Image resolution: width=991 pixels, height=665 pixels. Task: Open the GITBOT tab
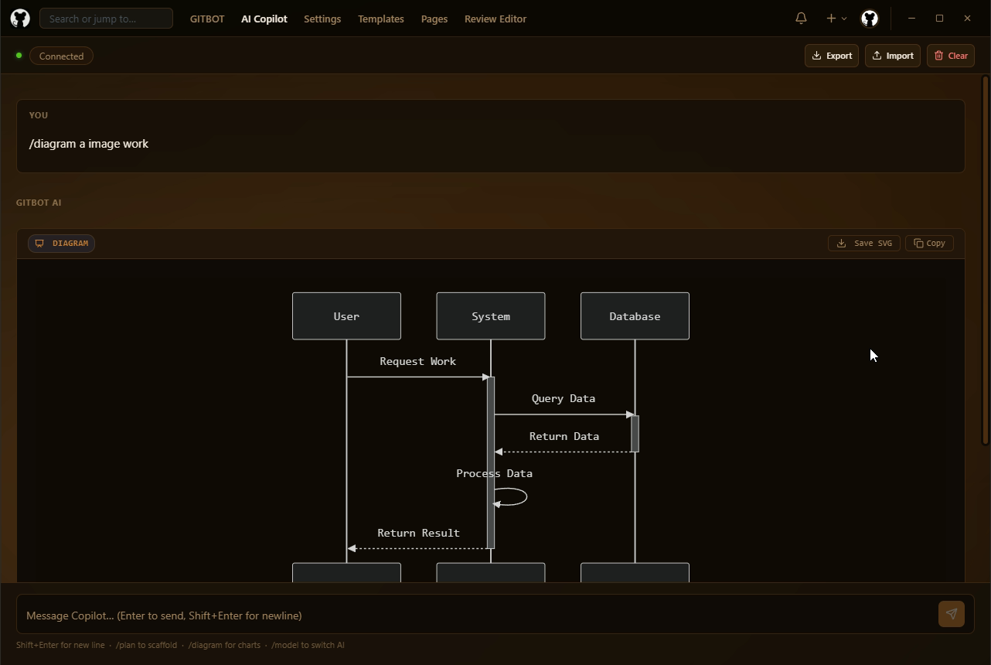pos(207,19)
